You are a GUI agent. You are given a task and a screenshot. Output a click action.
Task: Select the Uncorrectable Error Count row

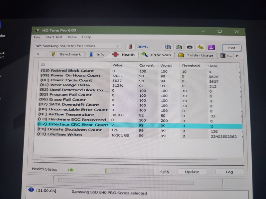[139, 110]
